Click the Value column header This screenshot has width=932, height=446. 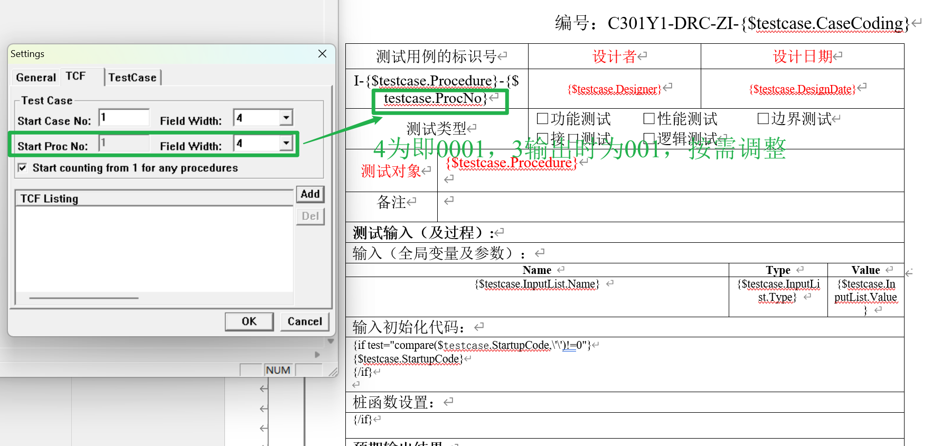coord(865,270)
